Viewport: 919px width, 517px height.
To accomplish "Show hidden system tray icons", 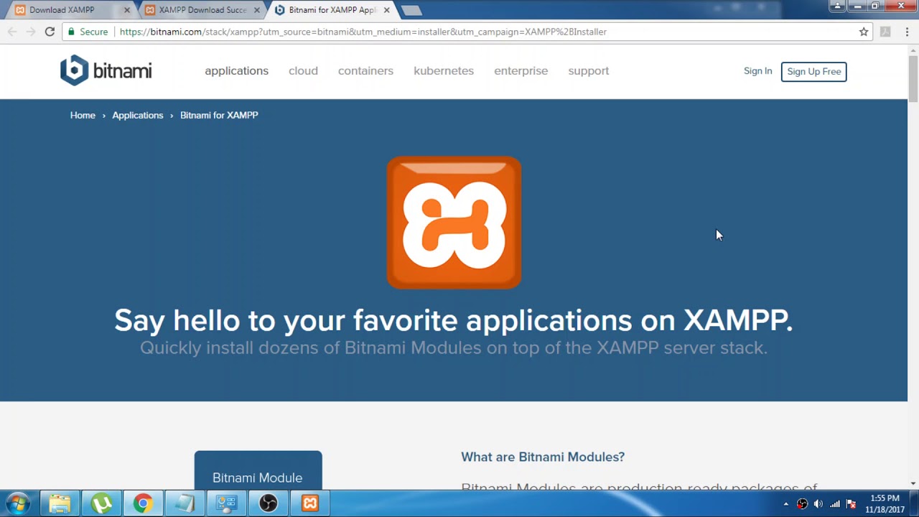I will (785, 504).
